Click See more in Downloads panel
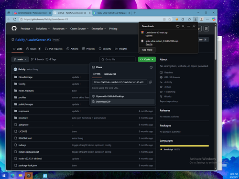Screen dimensions: 239x179 [147, 50]
